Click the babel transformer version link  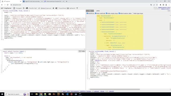[165, 9]
